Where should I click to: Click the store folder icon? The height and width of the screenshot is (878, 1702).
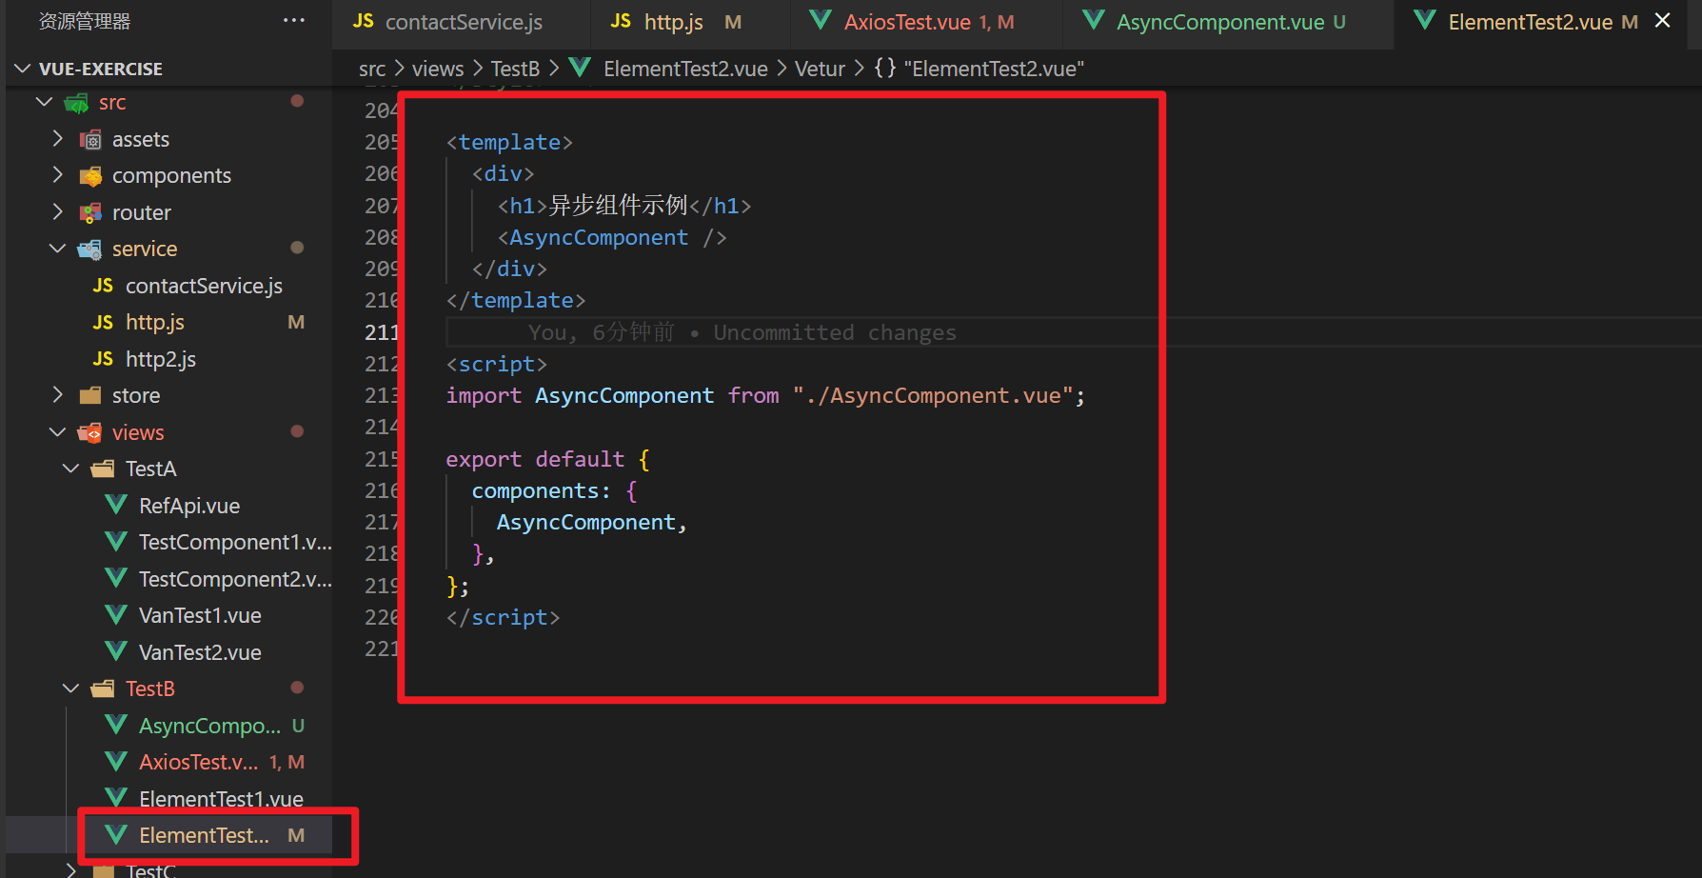(x=90, y=395)
